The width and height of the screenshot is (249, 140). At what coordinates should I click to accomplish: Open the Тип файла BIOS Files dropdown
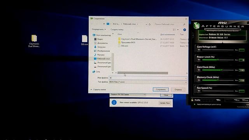click(x=148, y=82)
